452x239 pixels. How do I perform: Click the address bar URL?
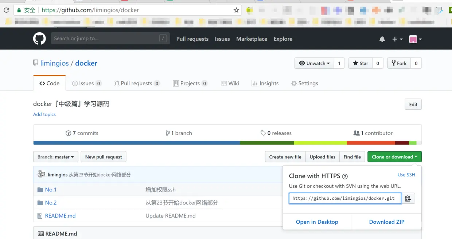[90, 10]
